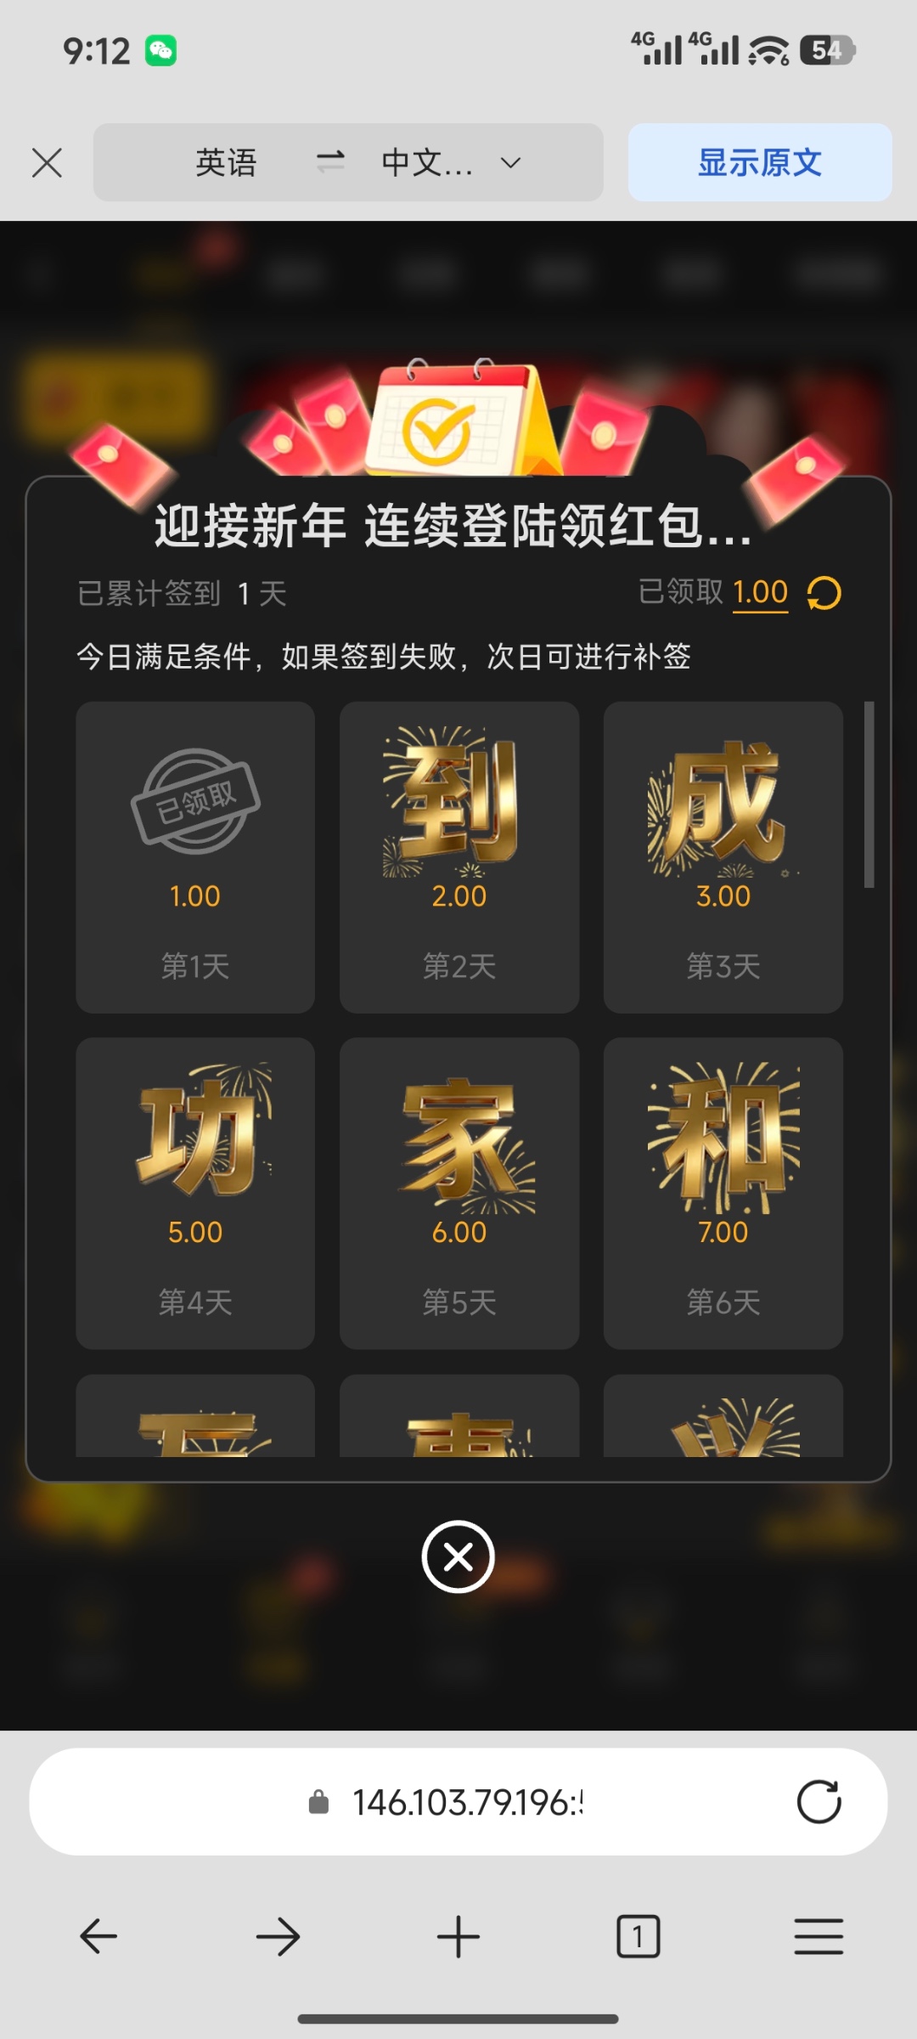Screen dimensions: 917x2039
Task: Select the Day 2 reward 2.00 card
Action: [x=459, y=856]
